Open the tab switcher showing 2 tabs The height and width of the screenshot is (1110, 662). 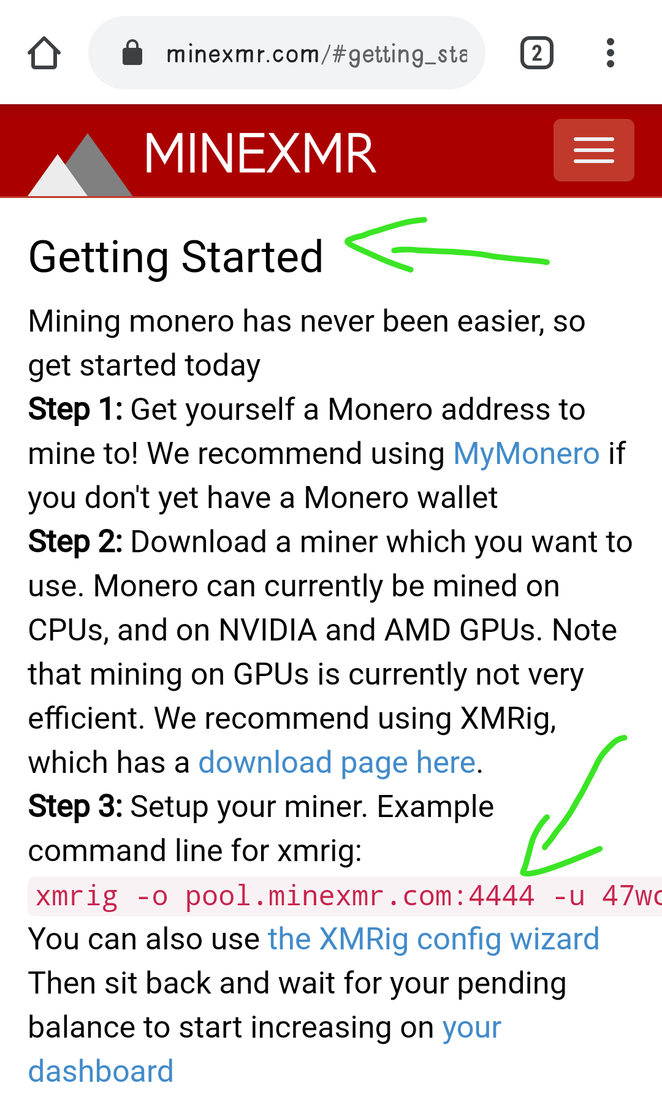pos(537,53)
